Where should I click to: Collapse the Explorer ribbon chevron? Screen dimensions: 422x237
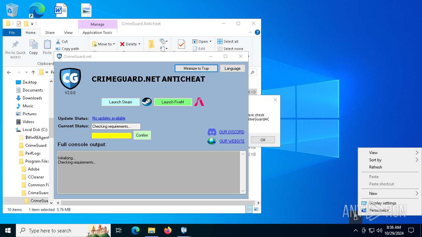pos(251,32)
